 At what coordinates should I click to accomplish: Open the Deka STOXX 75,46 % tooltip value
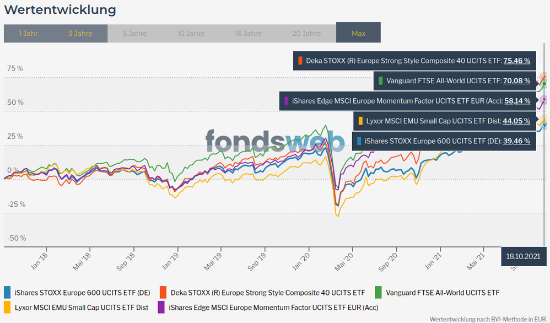click(x=517, y=61)
